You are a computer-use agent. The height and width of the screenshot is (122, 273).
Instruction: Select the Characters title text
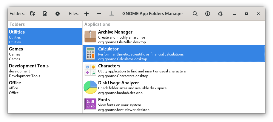[x=109, y=66]
